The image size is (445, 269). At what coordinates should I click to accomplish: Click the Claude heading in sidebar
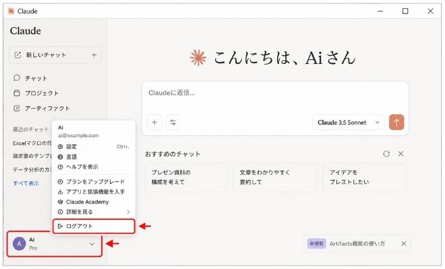coord(26,31)
